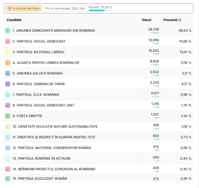
Task: Click the 15,66 % percent cell for PSD
Action: pos(185,41)
